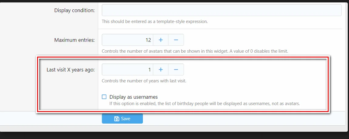Increment Last visit years with plus icon
Viewport: 349px width, 139px height.
pyautogui.click(x=161, y=70)
